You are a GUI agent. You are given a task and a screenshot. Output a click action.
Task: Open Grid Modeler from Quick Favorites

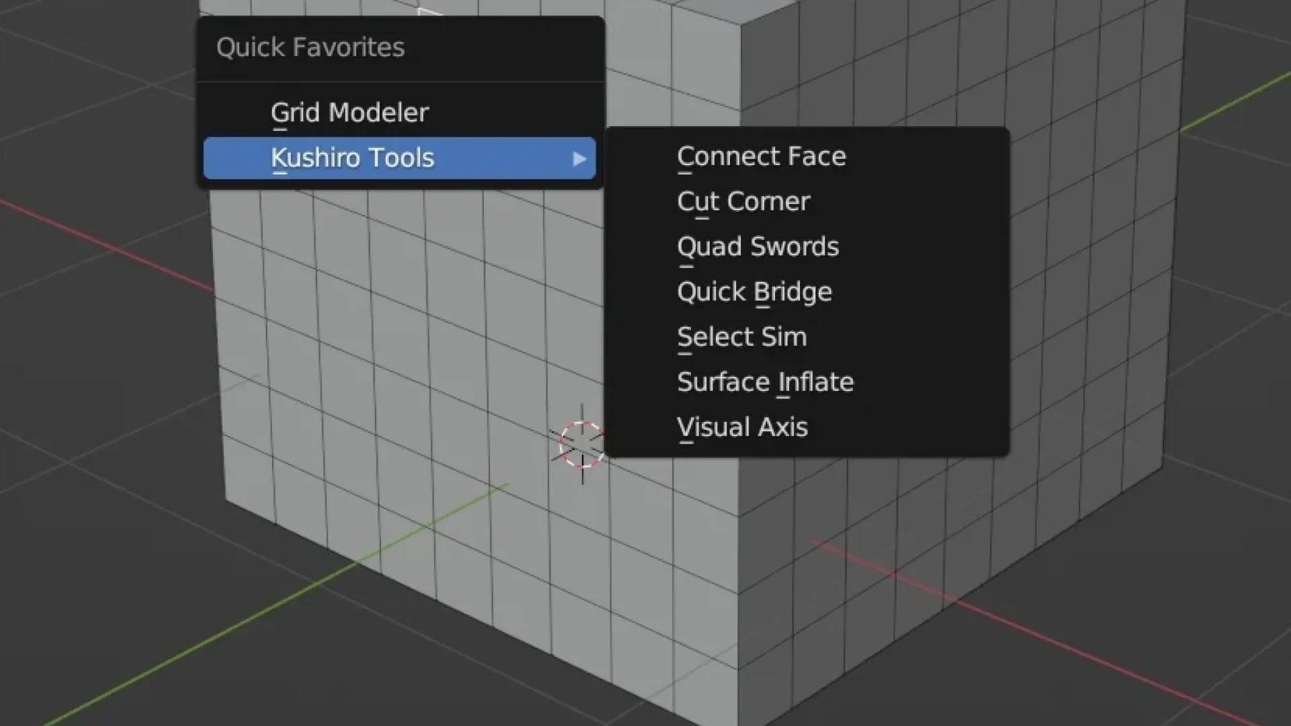399,112
